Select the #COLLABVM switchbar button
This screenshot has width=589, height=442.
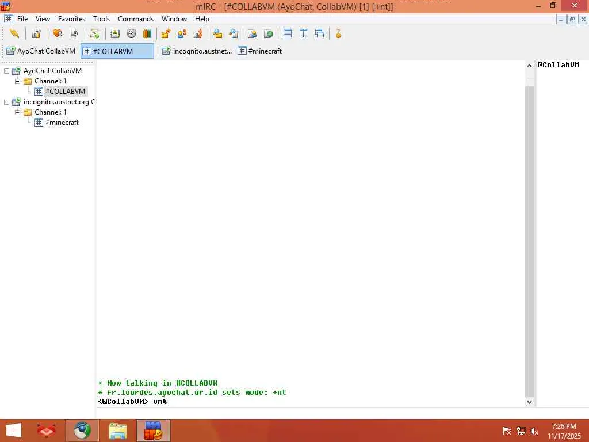(117, 51)
